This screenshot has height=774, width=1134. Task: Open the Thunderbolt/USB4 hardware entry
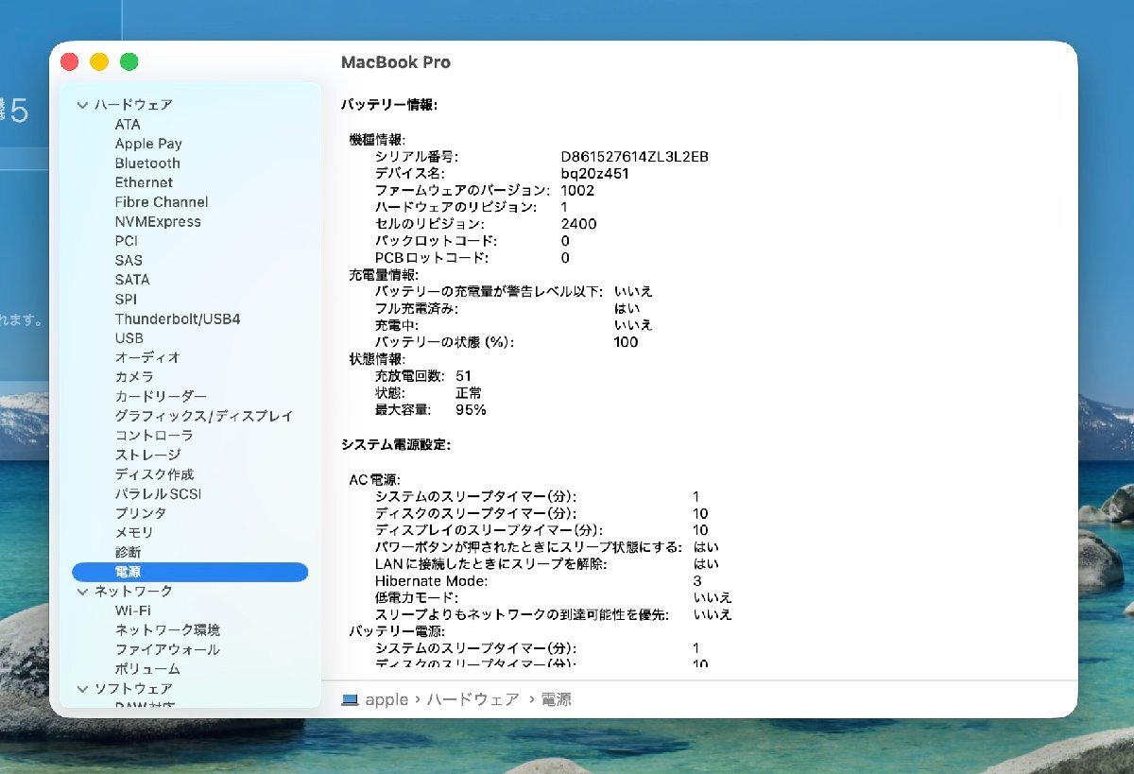(178, 319)
